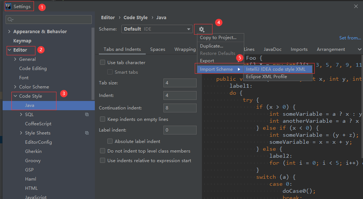Expand the General settings node
Viewport: 363px width, 199px height.
(15, 59)
